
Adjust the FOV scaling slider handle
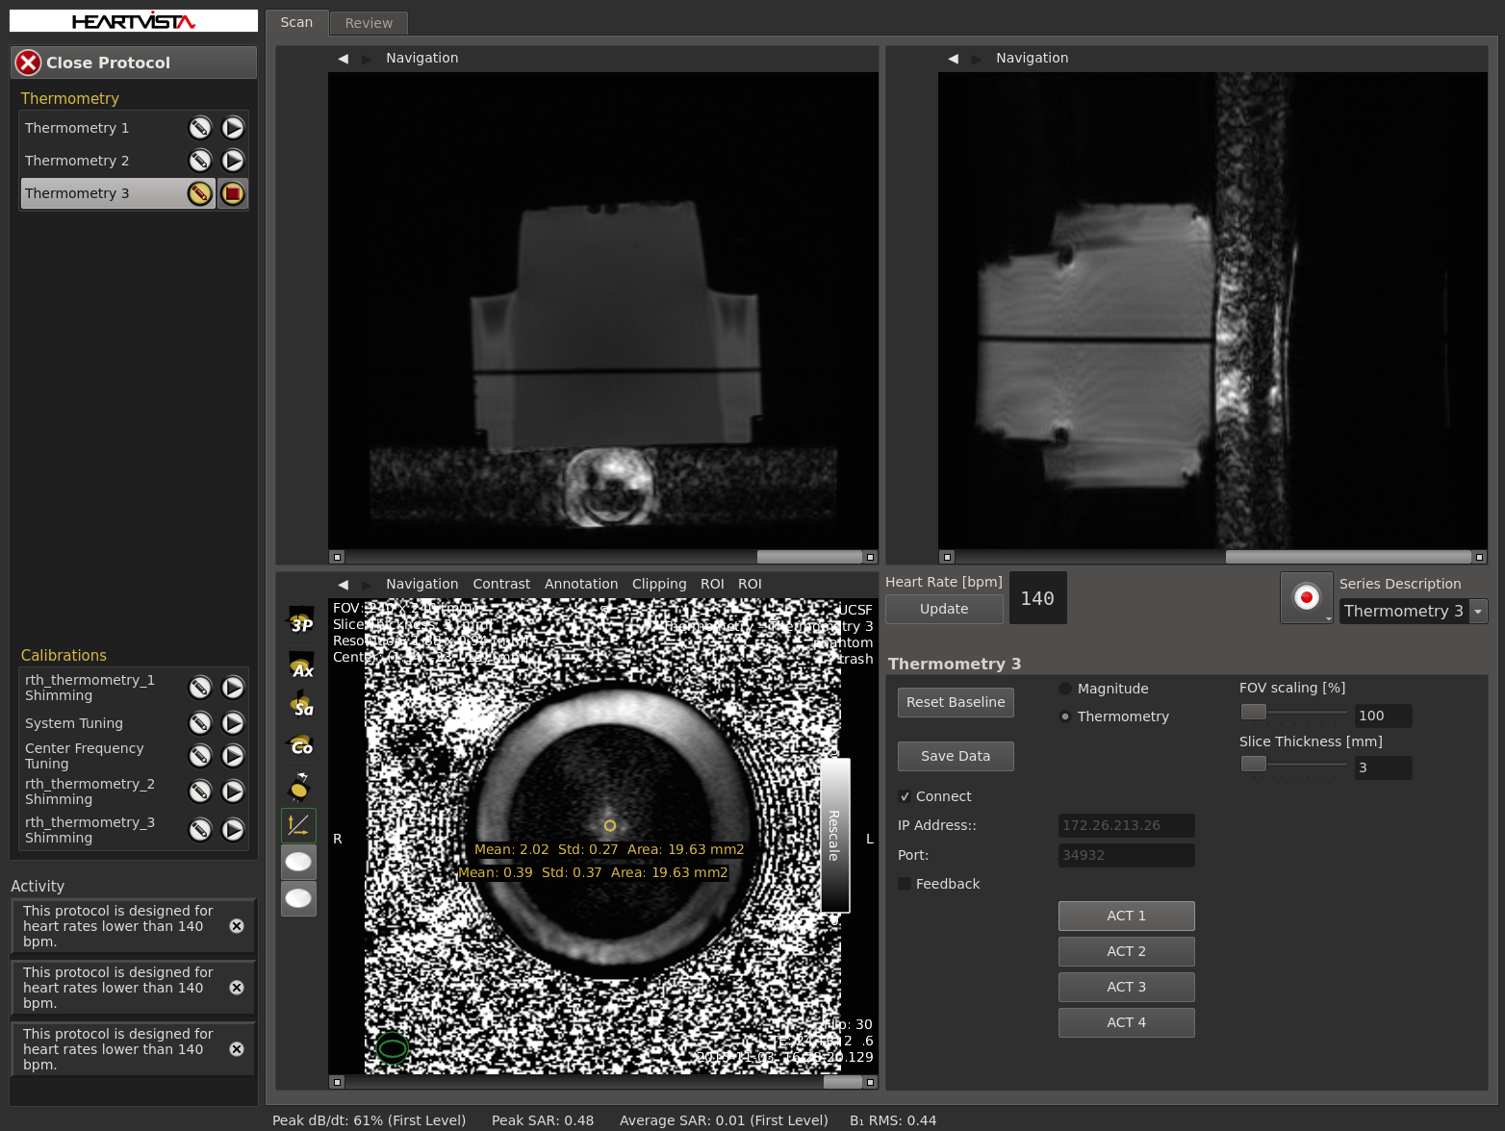[x=1254, y=712]
